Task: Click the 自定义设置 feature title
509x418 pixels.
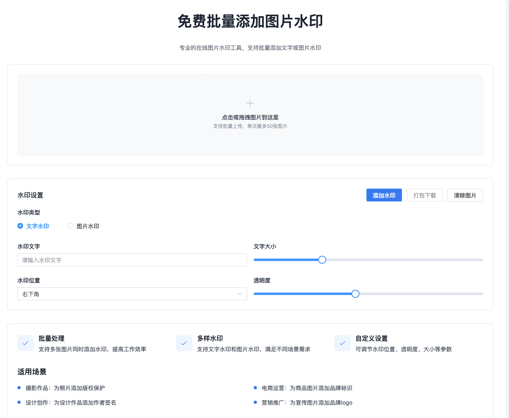Action: [372, 338]
